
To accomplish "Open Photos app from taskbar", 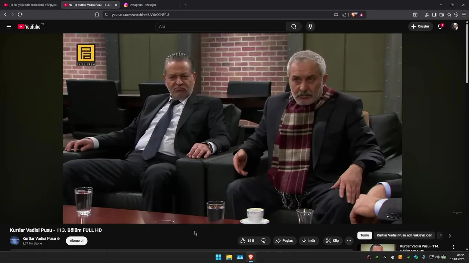I will pos(240,257).
